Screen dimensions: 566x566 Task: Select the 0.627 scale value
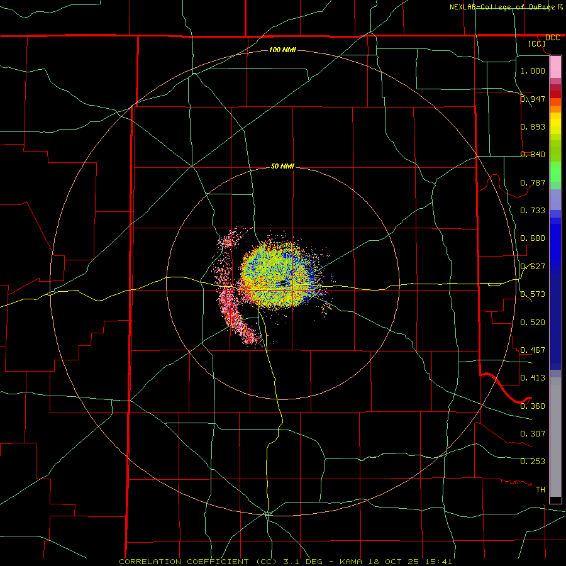click(x=533, y=267)
